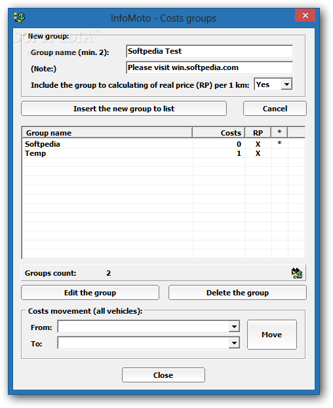Viewport: 333px width, 408px height.
Task: Click the InfoMoto app icon in title bar
Action: (x=20, y=18)
